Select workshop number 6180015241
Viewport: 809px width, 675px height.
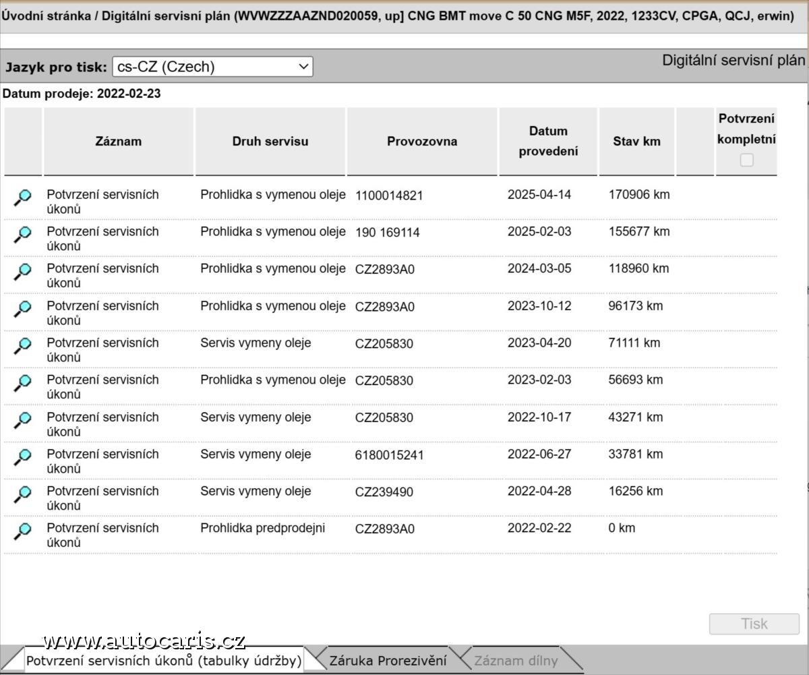click(x=389, y=455)
